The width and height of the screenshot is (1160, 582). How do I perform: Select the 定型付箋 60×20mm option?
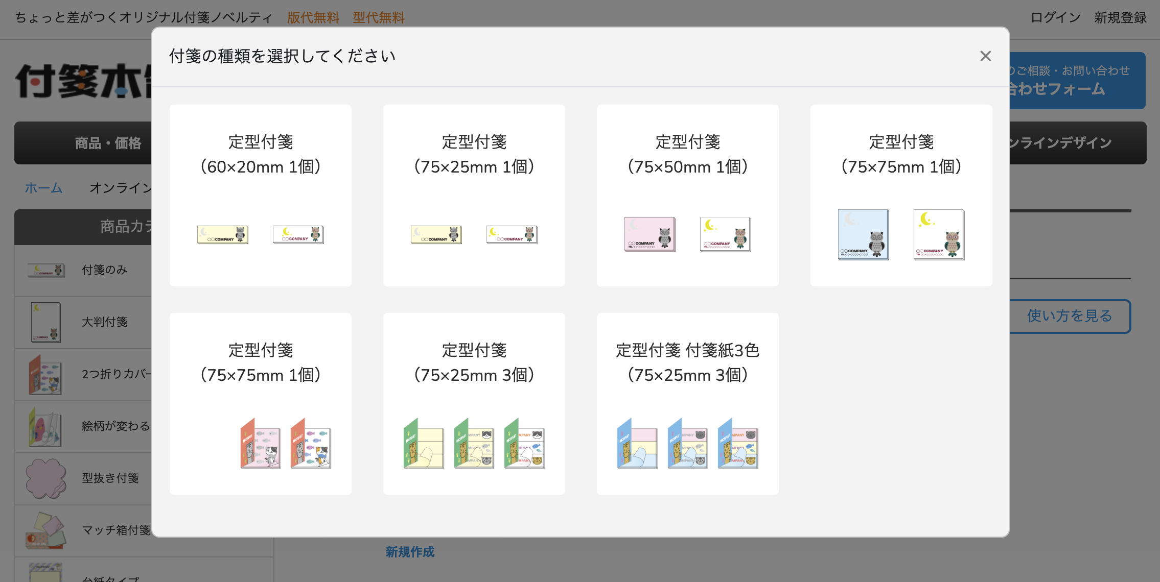pyautogui.click(x=261, y=195)
